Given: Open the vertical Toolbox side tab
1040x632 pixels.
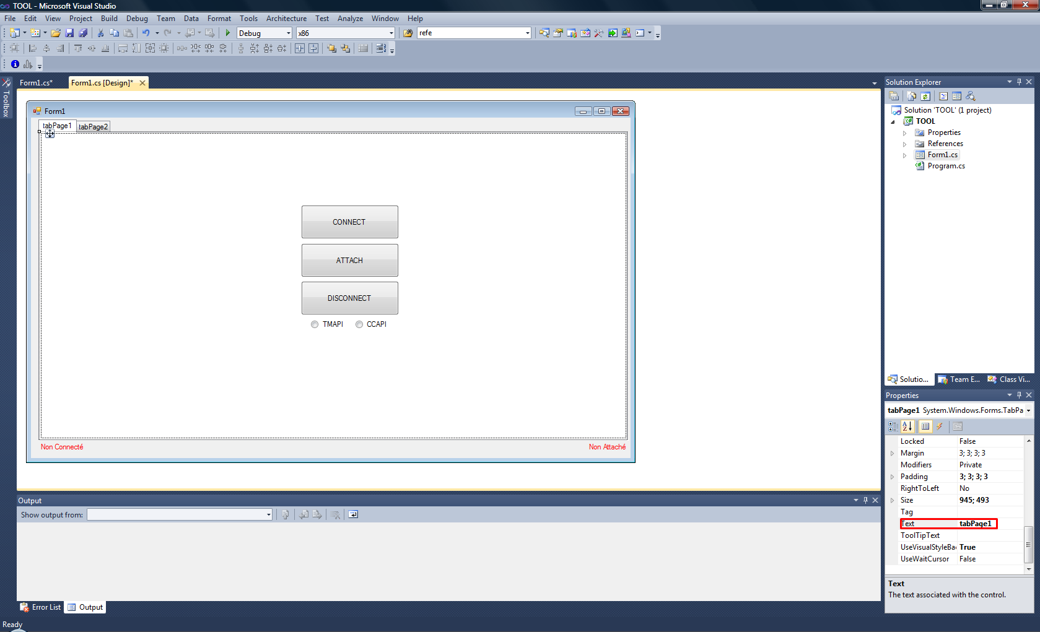Looking at the screenshot, I should click(6, 97).
